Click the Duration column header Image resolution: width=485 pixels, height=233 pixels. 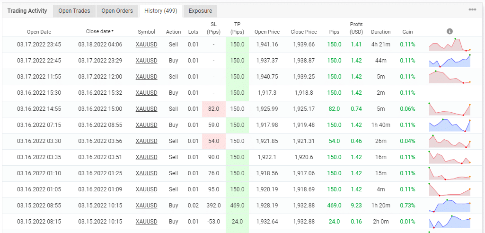coord(380,32)
